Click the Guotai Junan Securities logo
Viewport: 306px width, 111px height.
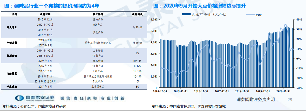coord(35,98)
